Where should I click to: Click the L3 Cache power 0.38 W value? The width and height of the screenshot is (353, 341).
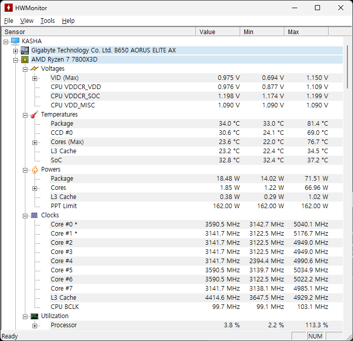pyautogui.click(x=230, y=197)
